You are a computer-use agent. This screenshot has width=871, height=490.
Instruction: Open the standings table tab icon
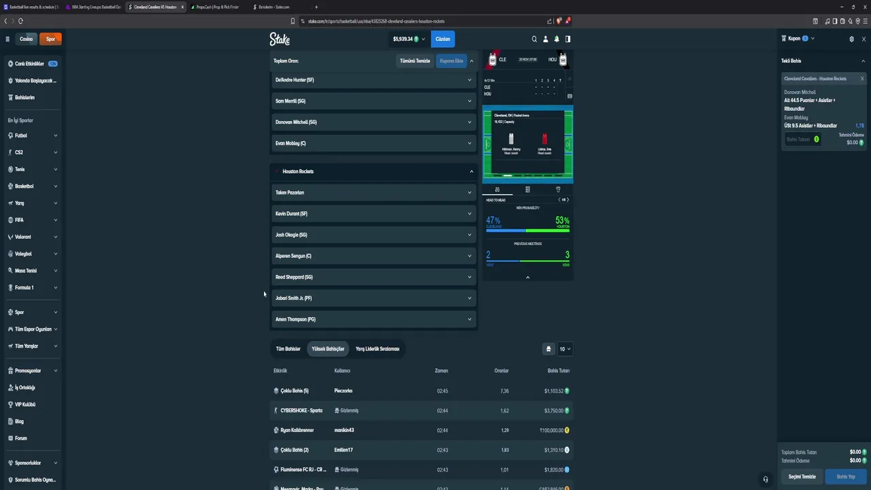[x=527, y=189]
